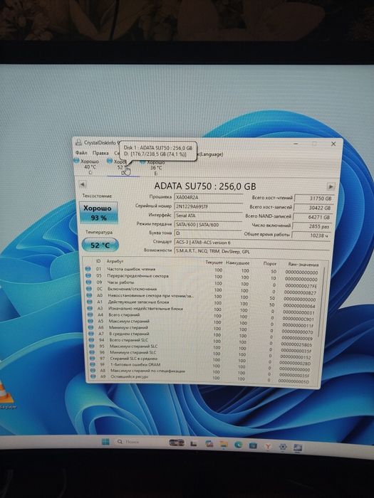Screen dimensions: 374x498
Task: Go to the previous disk with left arrow
Action: [x=83, y=184]
